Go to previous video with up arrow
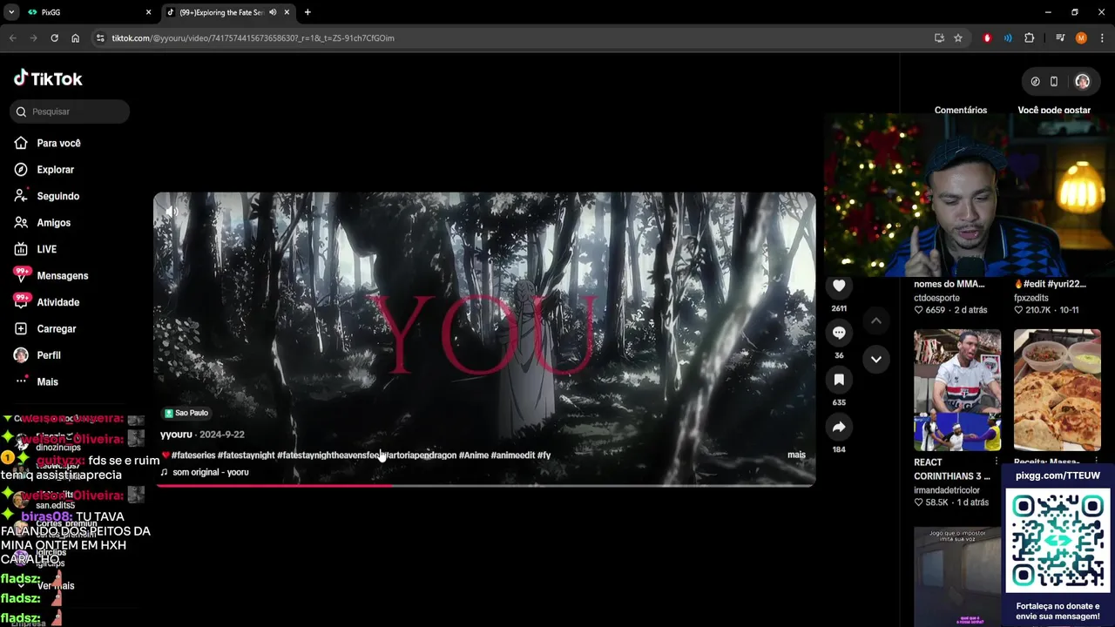1115x627 pixels. tap(876, 320)
